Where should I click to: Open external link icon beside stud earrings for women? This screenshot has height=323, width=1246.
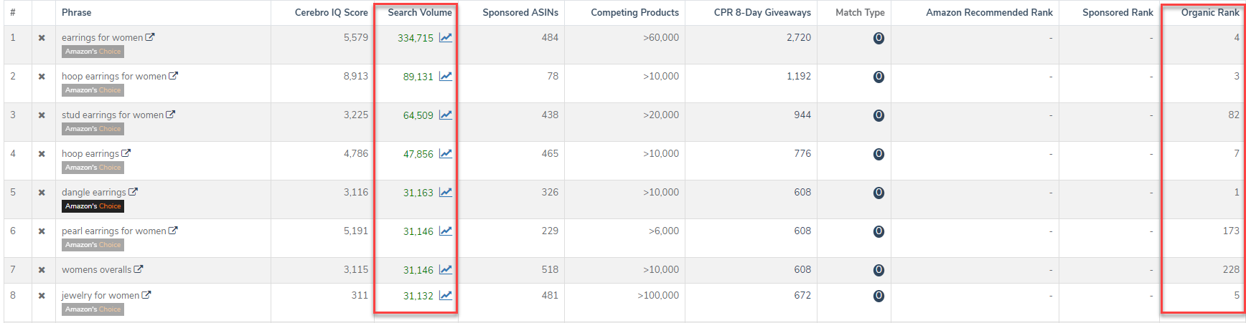pyautogui.click(x=171, y=115)
